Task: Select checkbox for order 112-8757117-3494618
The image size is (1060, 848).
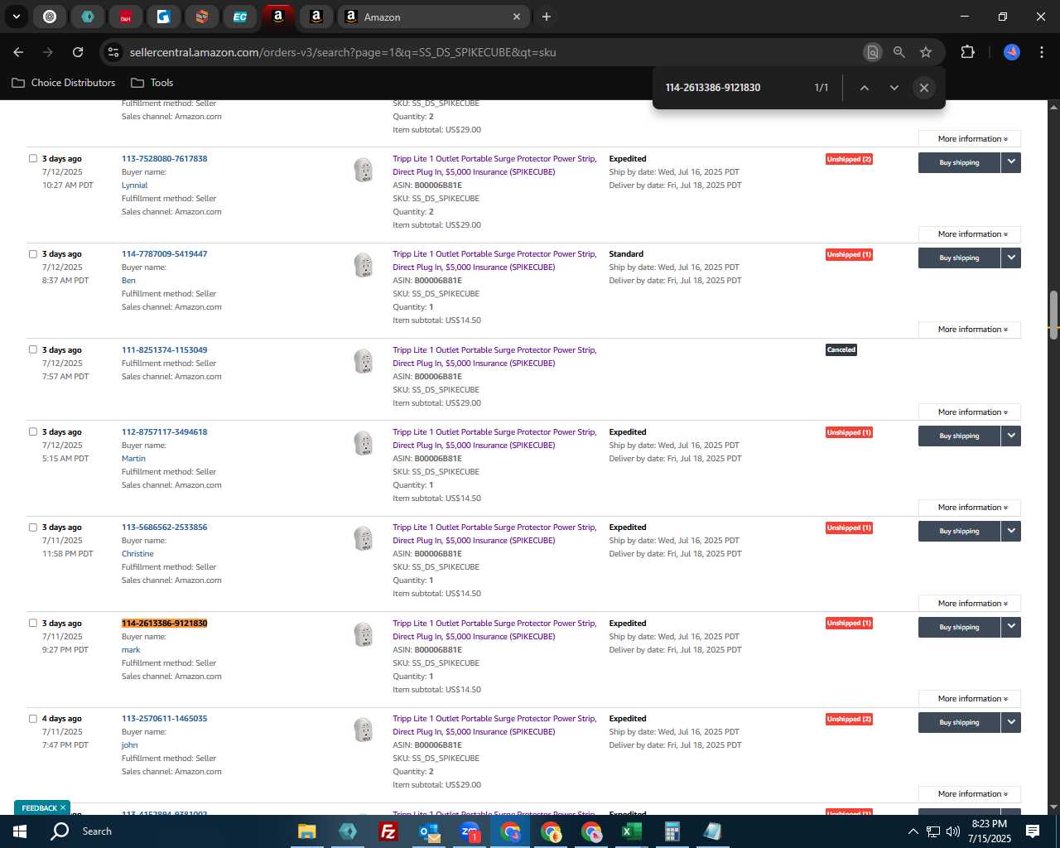Action: point(33,431)
